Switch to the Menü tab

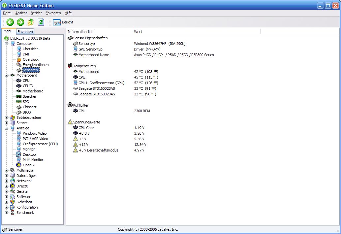8,31
